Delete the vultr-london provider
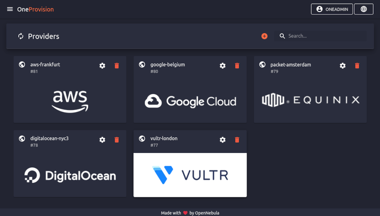The width and height of the screenshot is (380, 216). click(x=237, y=140)
